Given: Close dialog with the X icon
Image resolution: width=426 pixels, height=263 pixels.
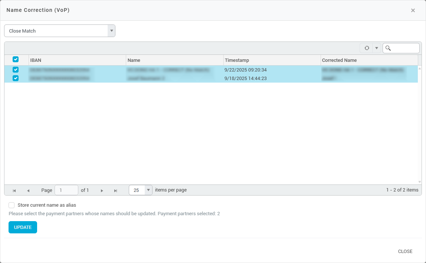Looking at the screenshot, I should pyautogui.click(x=413, y=10).
